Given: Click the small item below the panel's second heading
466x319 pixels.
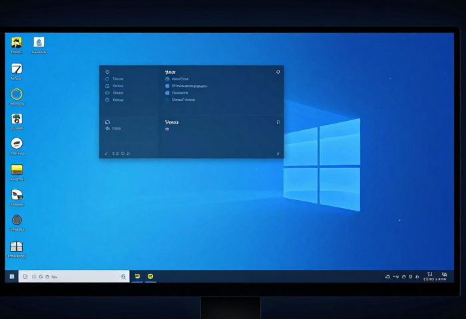Looking at the screenshot, I should click(x=167, y=129).
